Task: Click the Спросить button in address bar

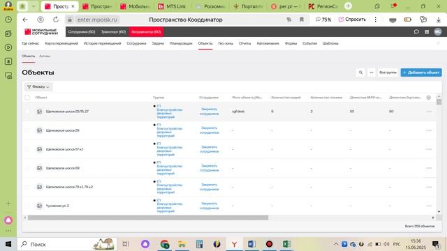Action: tap(352, 20)
